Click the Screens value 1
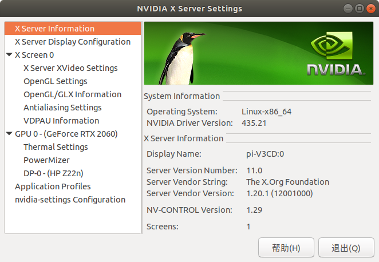 click(248, 227)
